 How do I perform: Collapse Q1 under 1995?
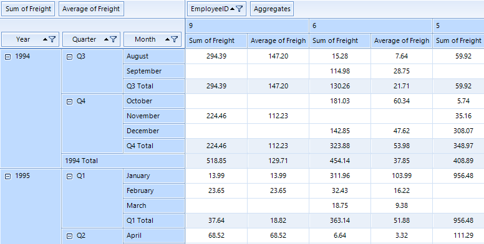[x=70, y=176]
